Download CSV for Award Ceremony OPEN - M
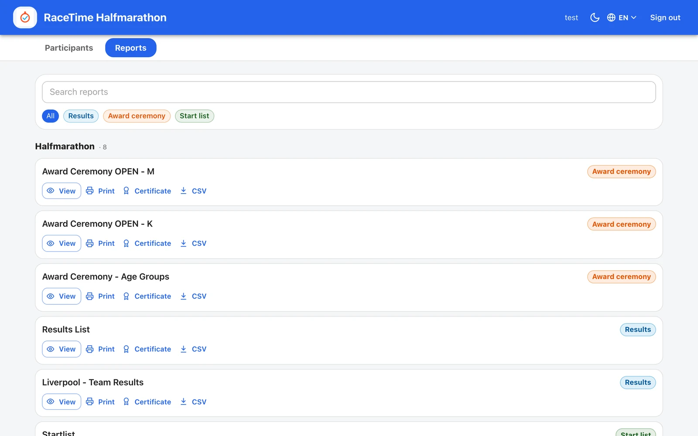Image resolution: width=698 pixels, height=436 pixels. [193, 191]
